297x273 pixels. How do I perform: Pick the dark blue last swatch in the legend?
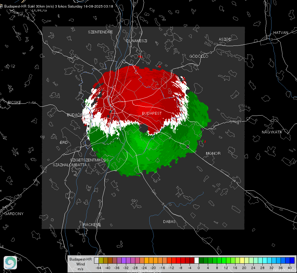click(292, 261)
